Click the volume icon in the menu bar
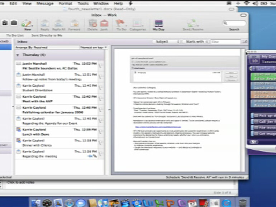The height and width of the screenshot is (207, 276). (x=255, y=3)
